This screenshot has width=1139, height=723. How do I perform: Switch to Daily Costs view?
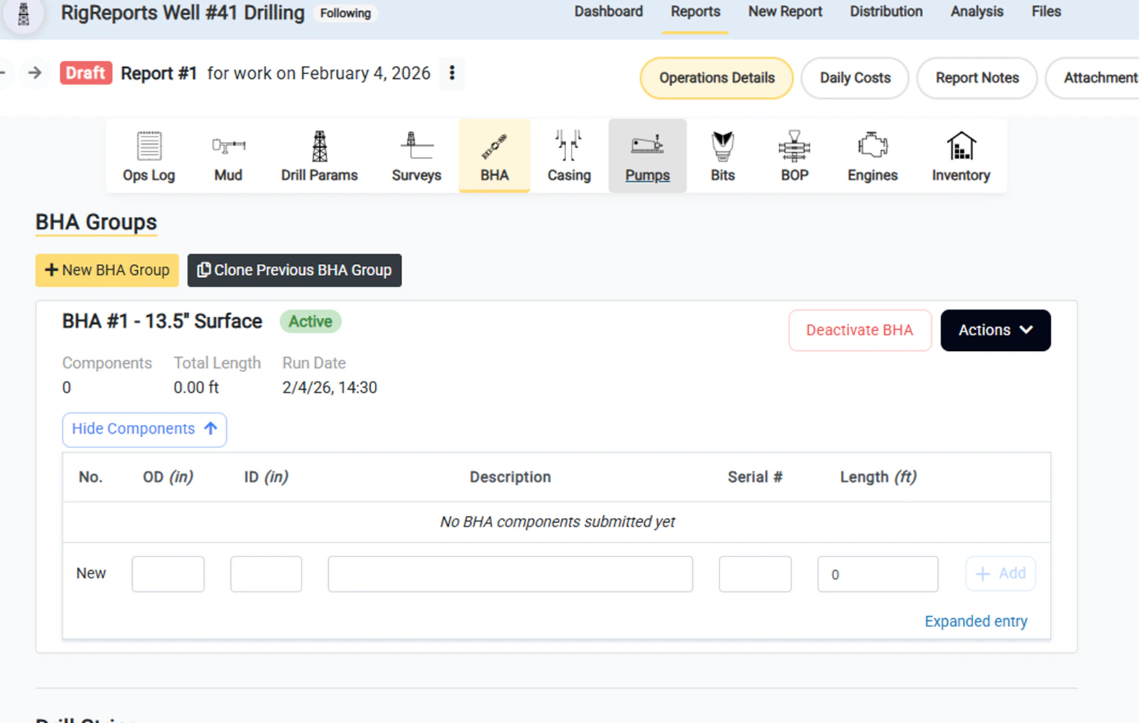[x=854, y=77]
